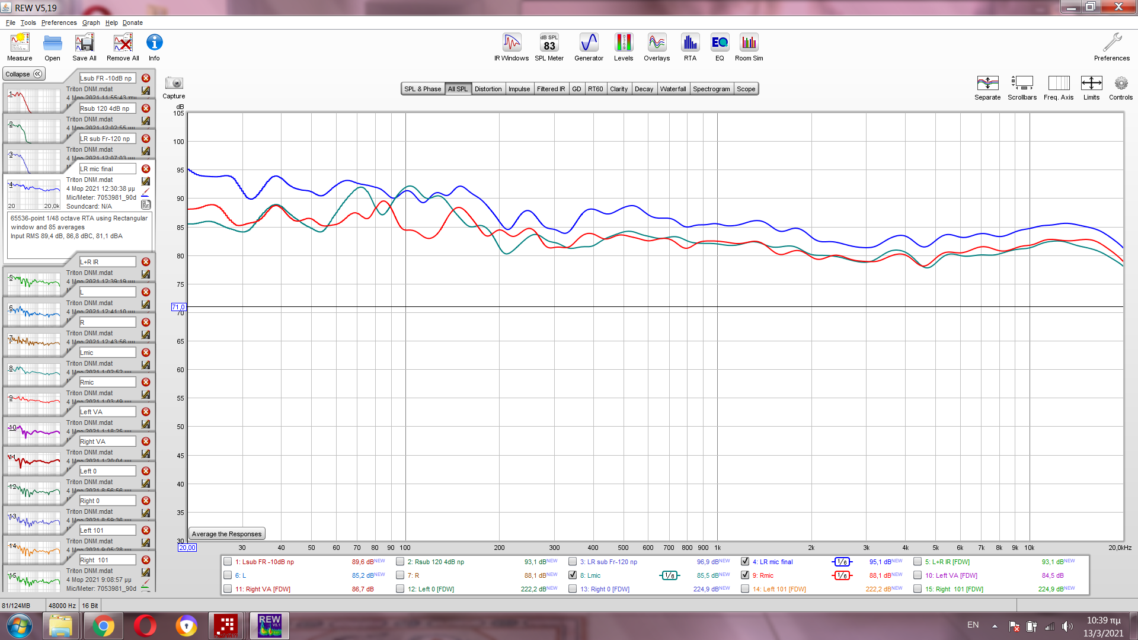The height and width of the screenshot is (640, 1138).
Task: Remove the Lsub FR -10dB np measurement
Action: 146,78
